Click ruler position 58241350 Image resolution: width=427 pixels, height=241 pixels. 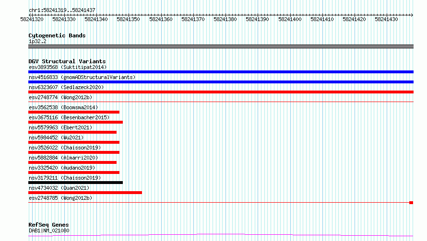click(128, 19)
